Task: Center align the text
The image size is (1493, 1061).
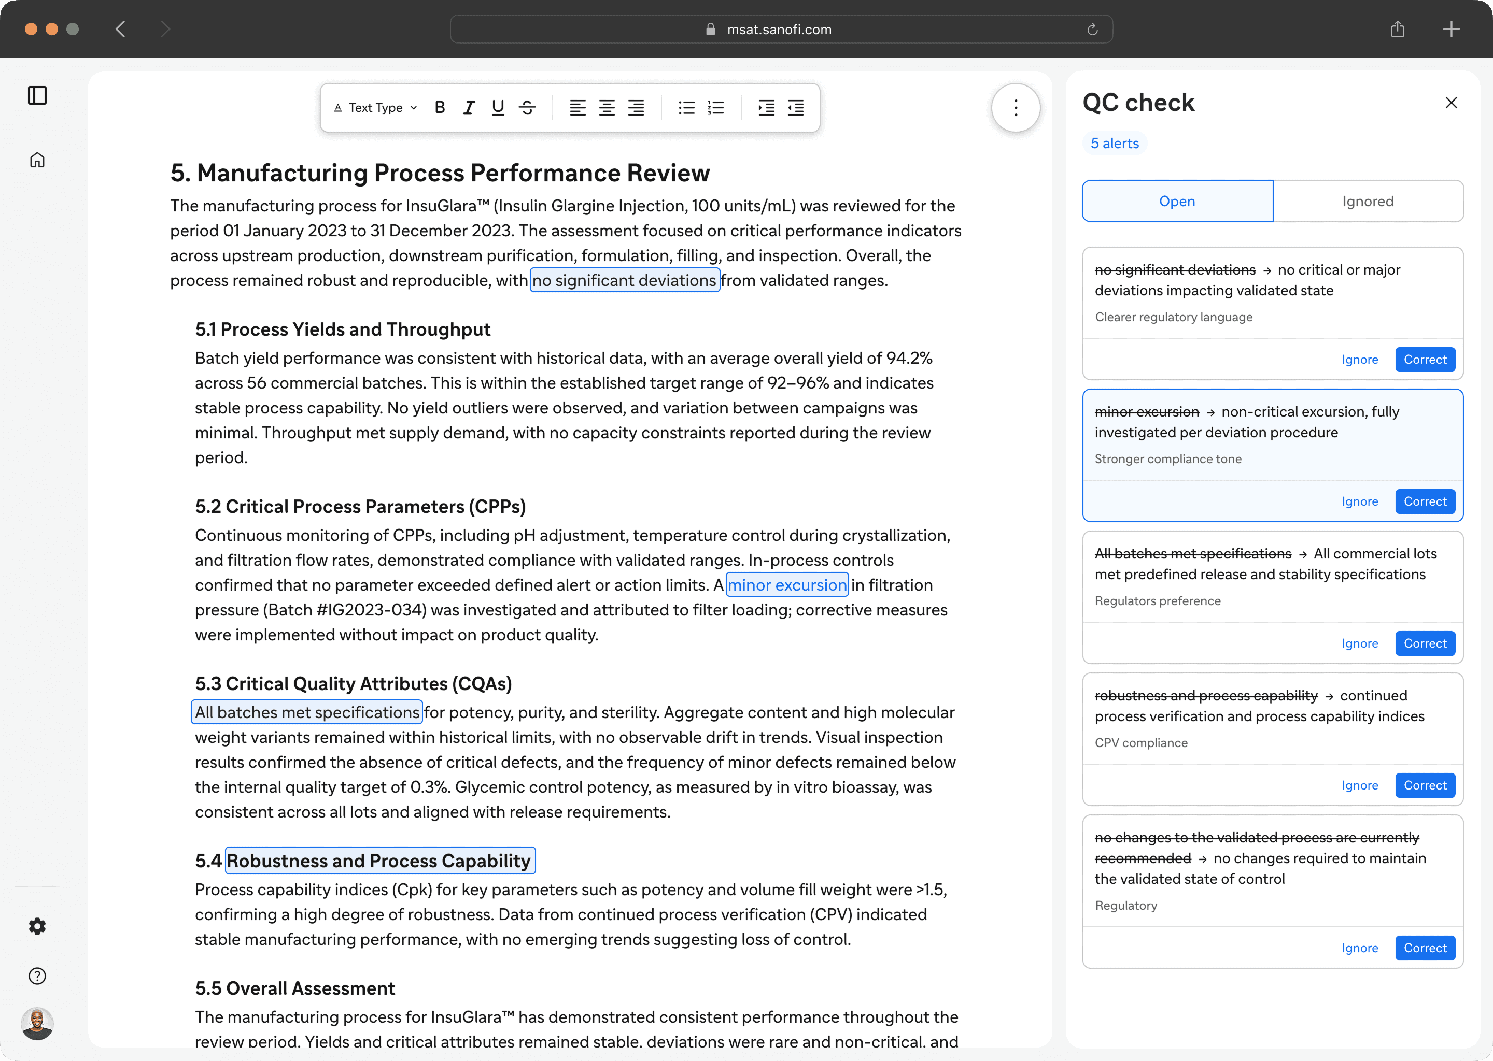Action: [607, 108]
